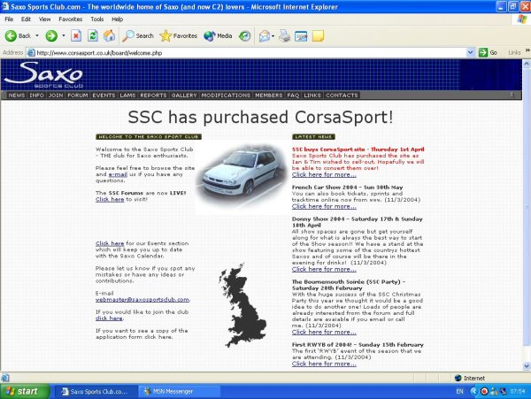Viewport: 531px width, 399px height.
Task: Open the Windows Start button
Action: (x=25, y=392)
